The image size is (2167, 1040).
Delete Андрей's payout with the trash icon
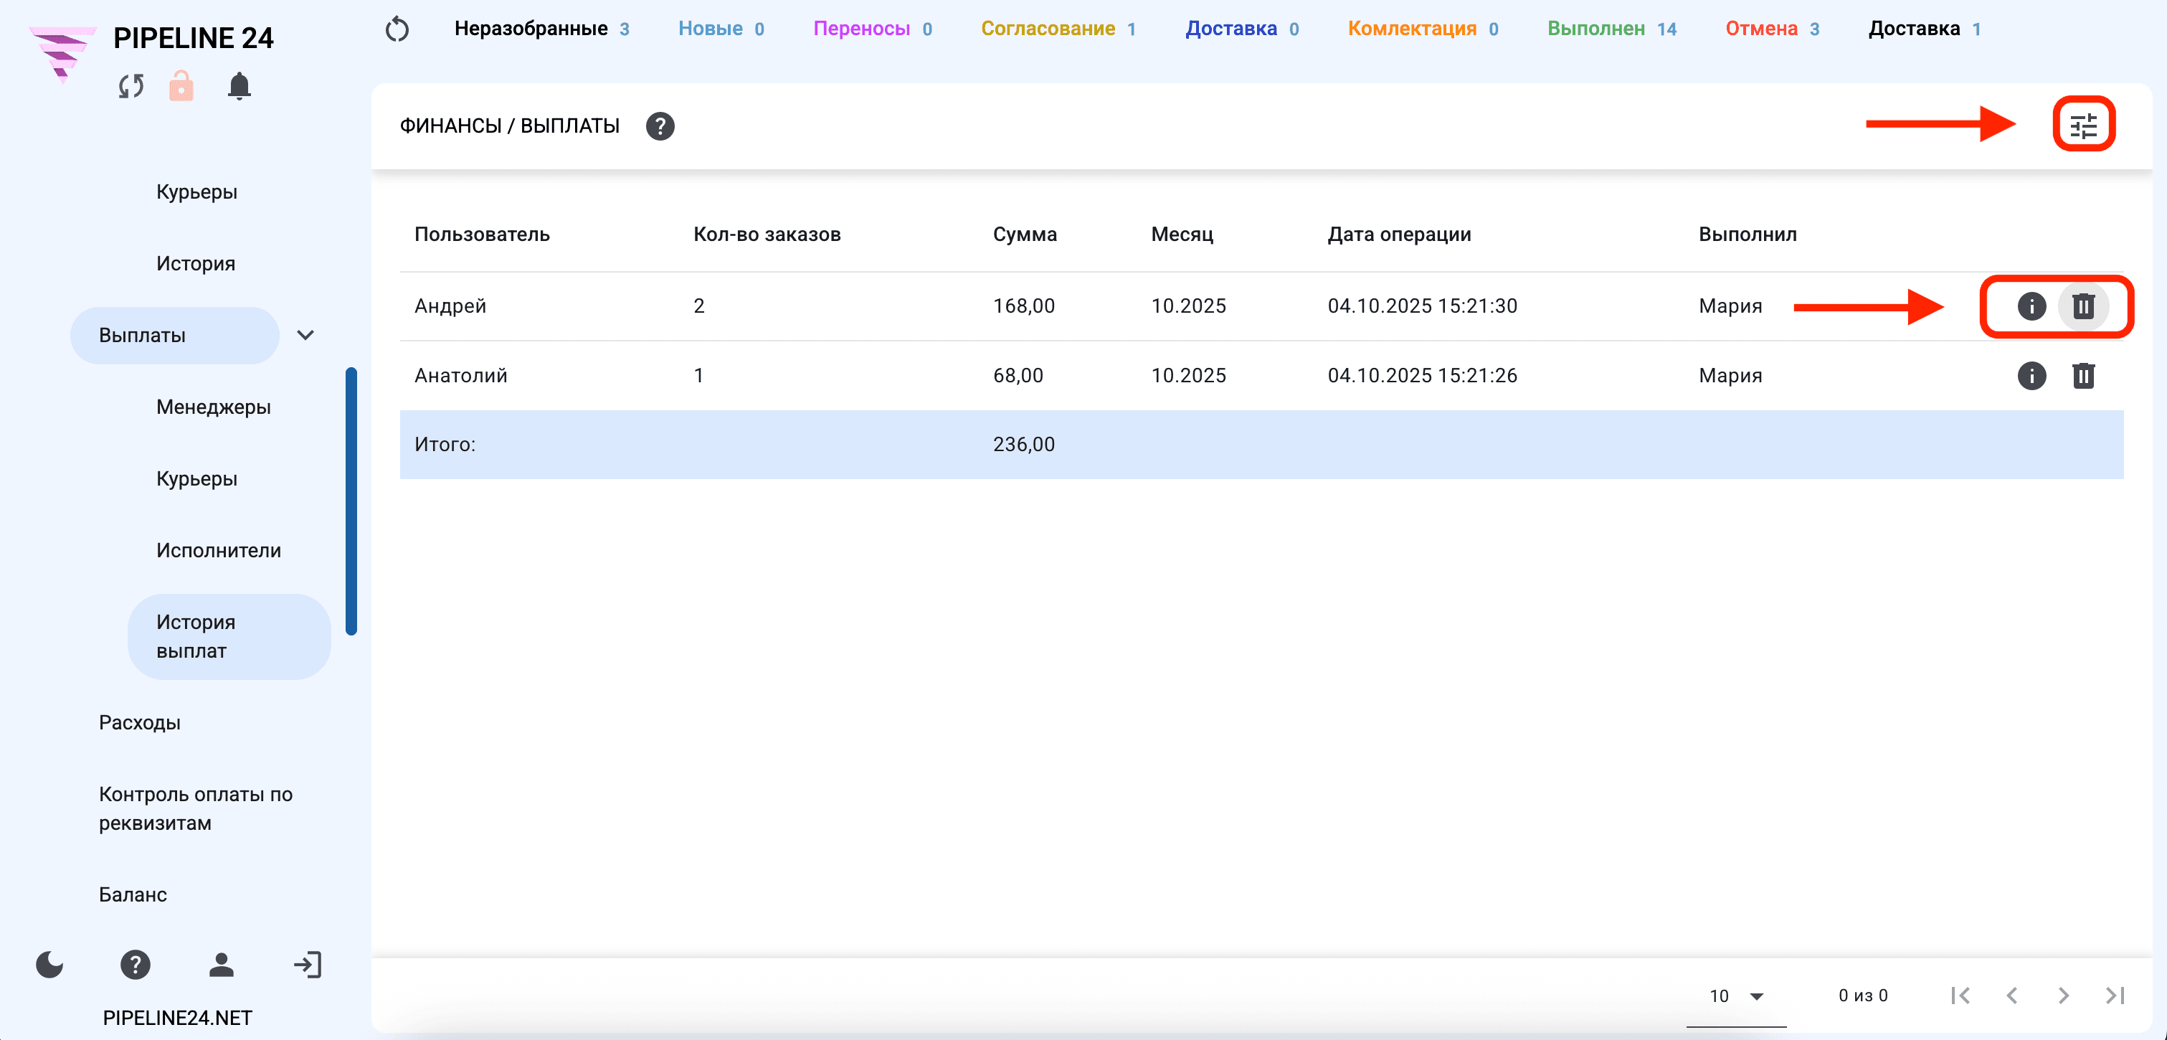(2083, 306)
